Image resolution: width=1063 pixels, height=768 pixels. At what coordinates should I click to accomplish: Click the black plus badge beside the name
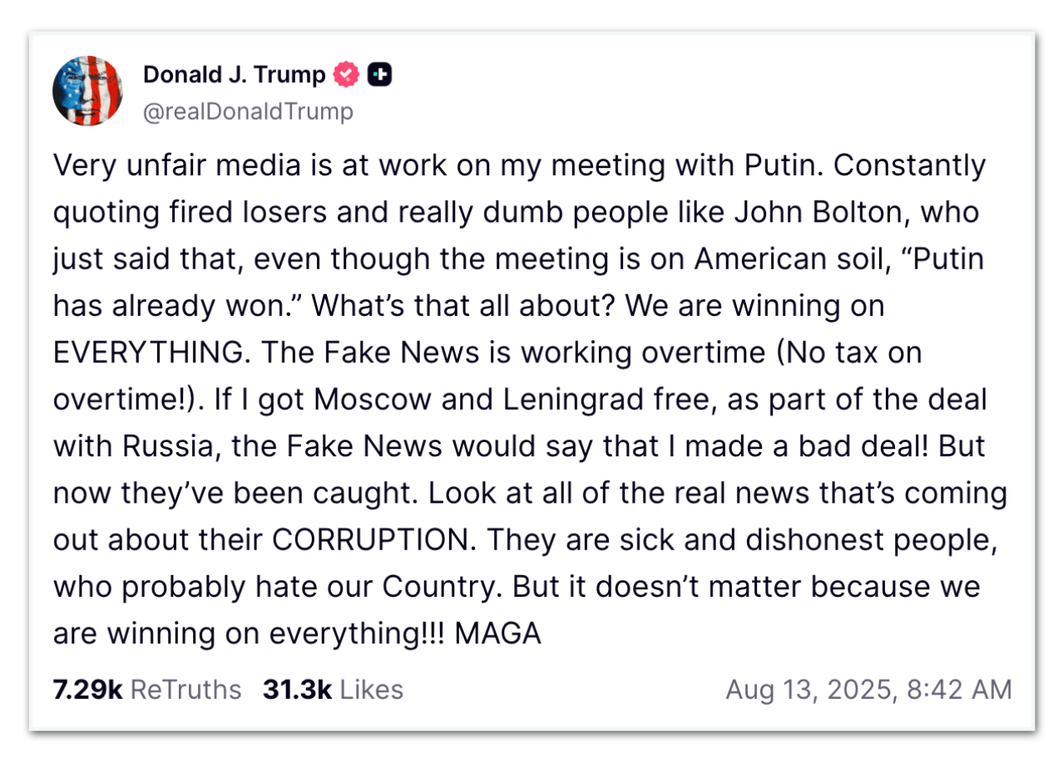(x=380, y=75)
